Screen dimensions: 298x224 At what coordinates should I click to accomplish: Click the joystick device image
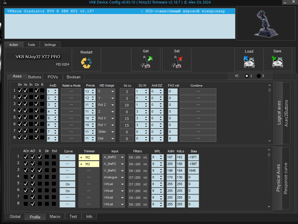[x=266, y=23]
